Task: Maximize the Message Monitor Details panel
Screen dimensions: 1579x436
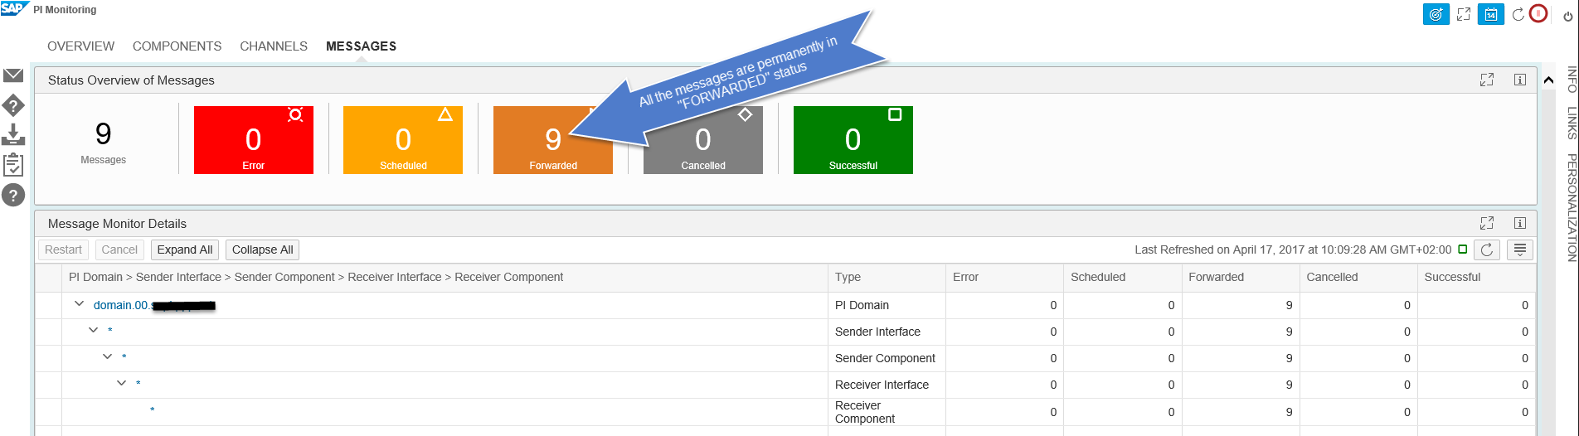Action: 1487,223
